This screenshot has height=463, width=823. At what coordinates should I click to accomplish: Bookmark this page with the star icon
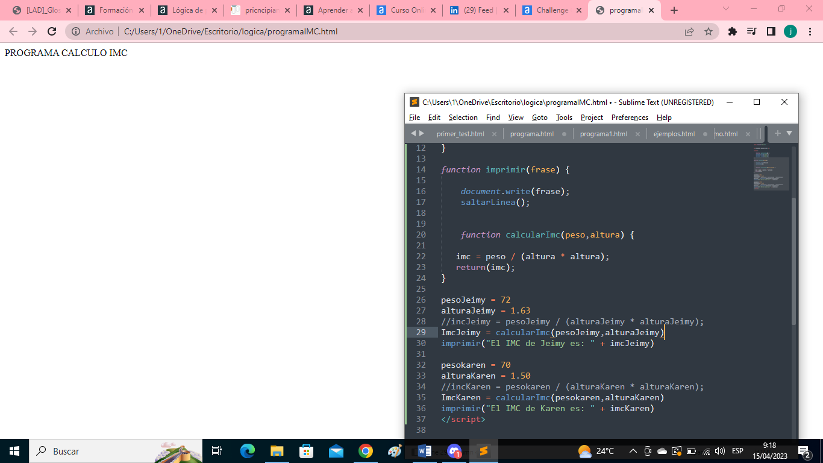coord(709,31)
